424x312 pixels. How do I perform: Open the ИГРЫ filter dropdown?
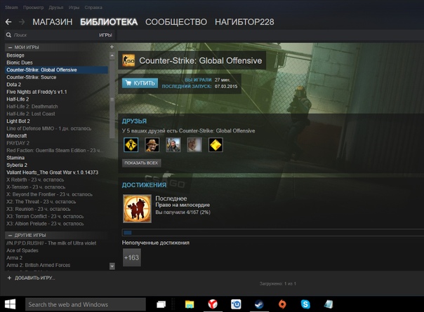point(105,35)
